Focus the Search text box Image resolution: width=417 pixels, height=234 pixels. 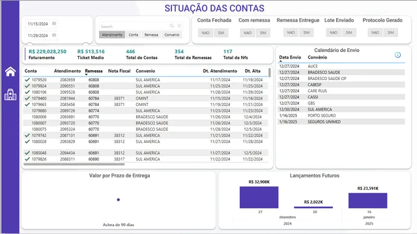(x=134, y=26)
